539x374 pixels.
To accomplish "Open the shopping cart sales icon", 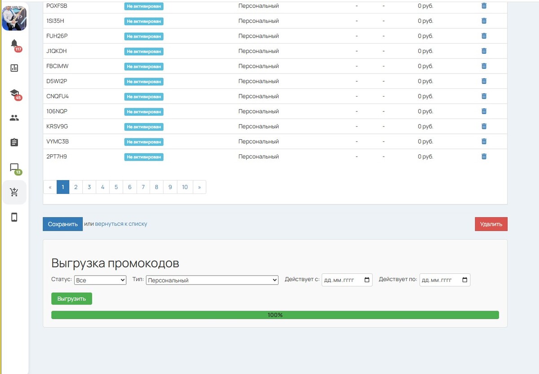I will pyautogui.click(x=14, y=192).
